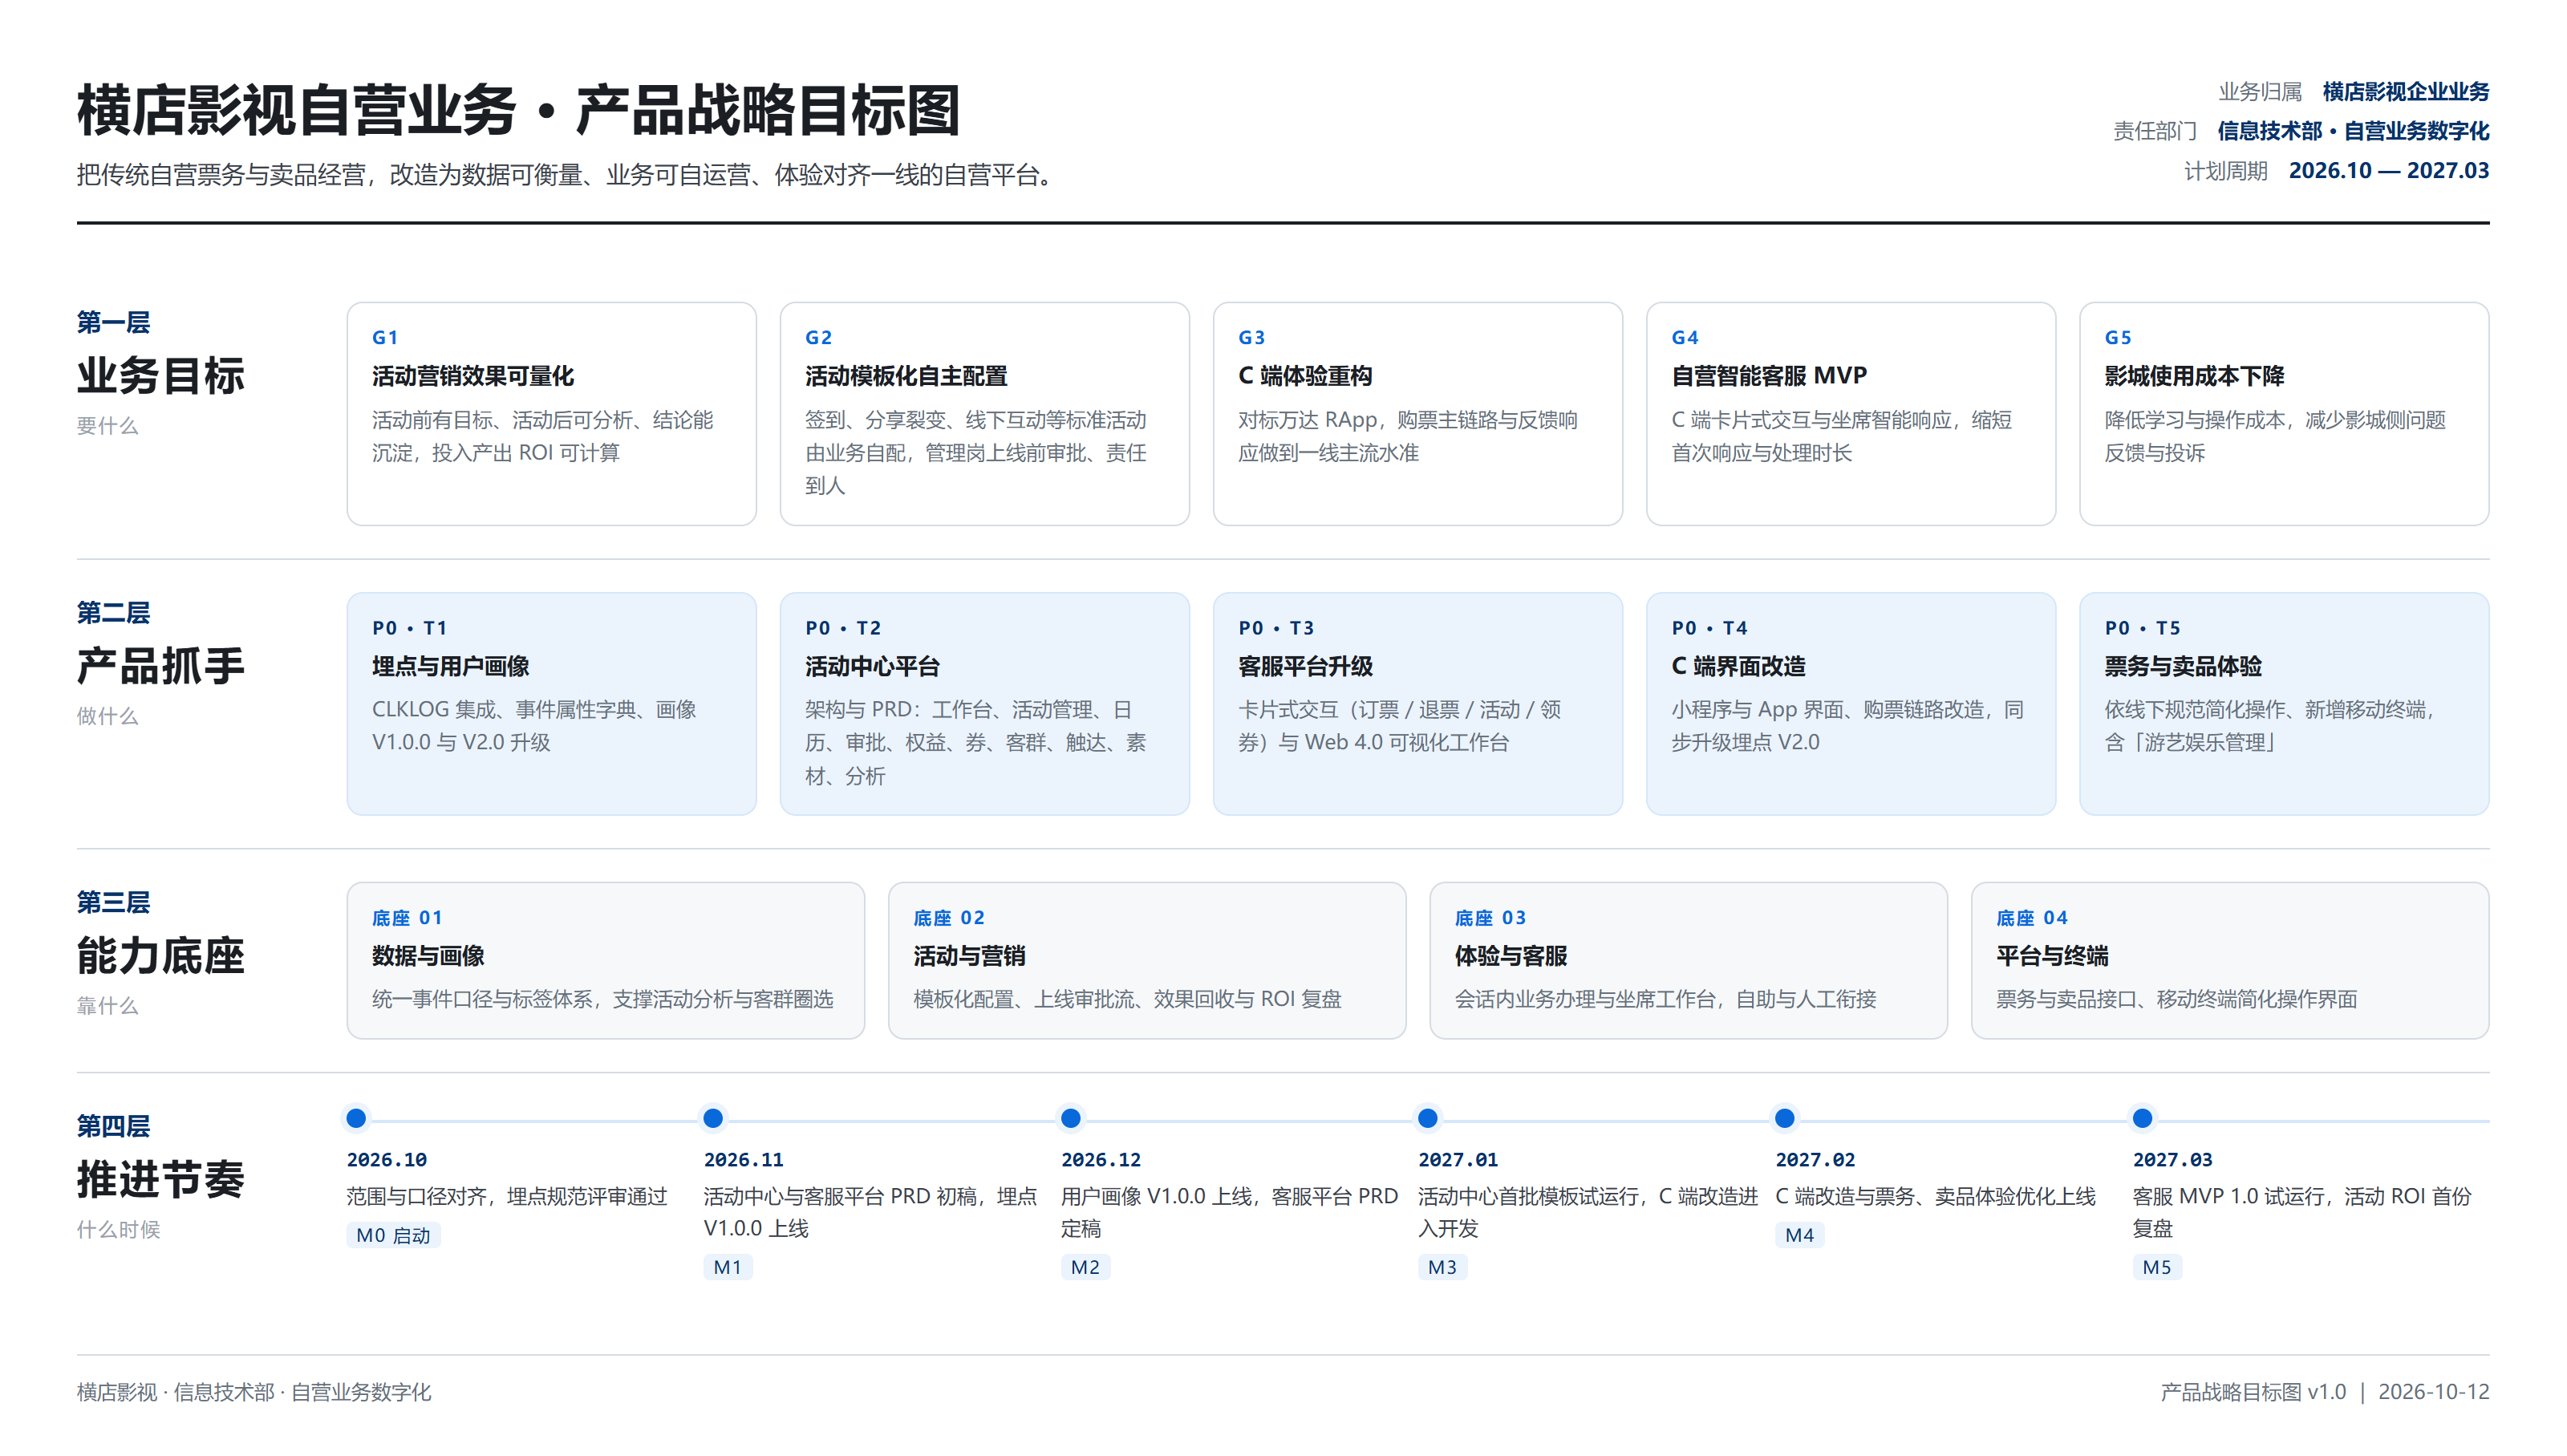The width and height of the screenshot is (2567, 1456).
Task: Click the 横店影视企业业务 value
Action: (x=2406, y=92)
